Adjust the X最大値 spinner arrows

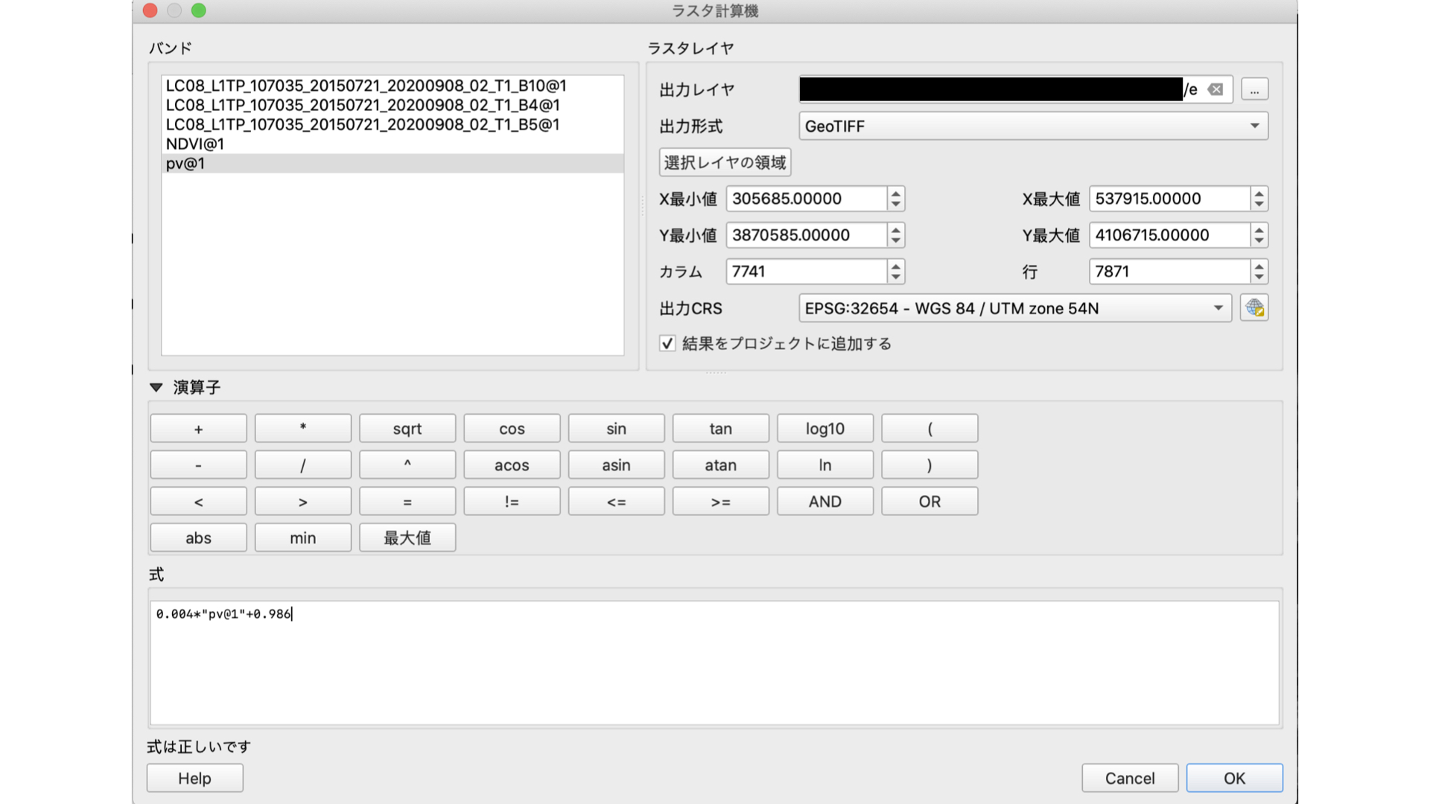(1259, 199)
